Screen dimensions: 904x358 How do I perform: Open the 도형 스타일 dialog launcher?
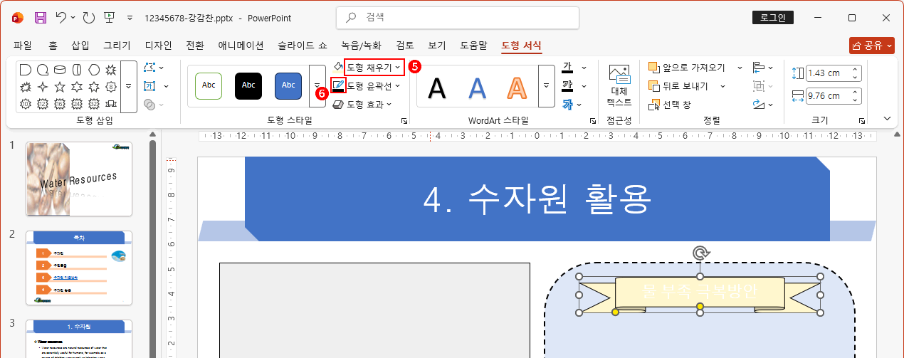tap(405, 122)
